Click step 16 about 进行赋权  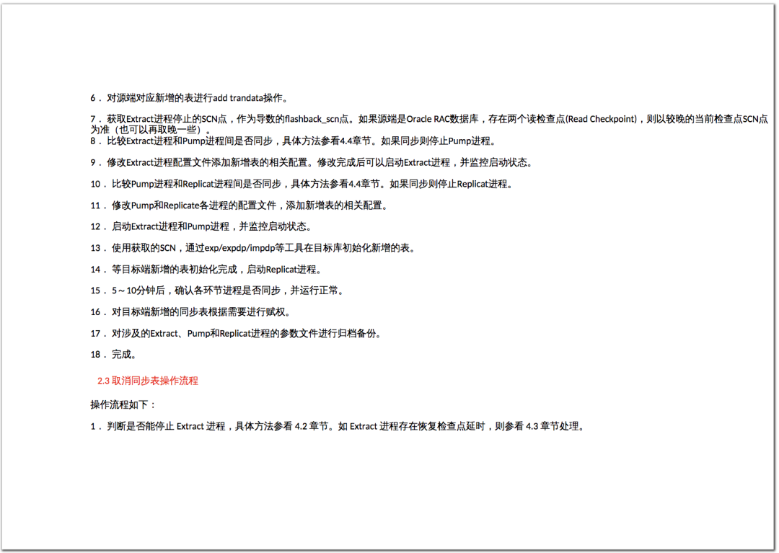(190, 311)
